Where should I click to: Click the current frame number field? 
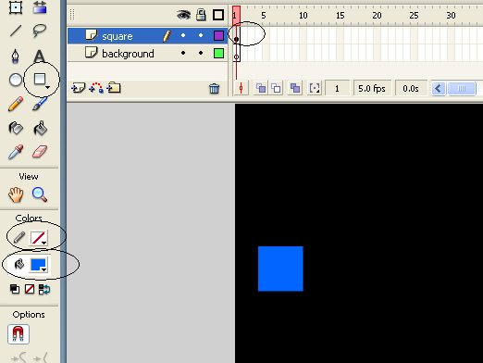click(338, 89)
